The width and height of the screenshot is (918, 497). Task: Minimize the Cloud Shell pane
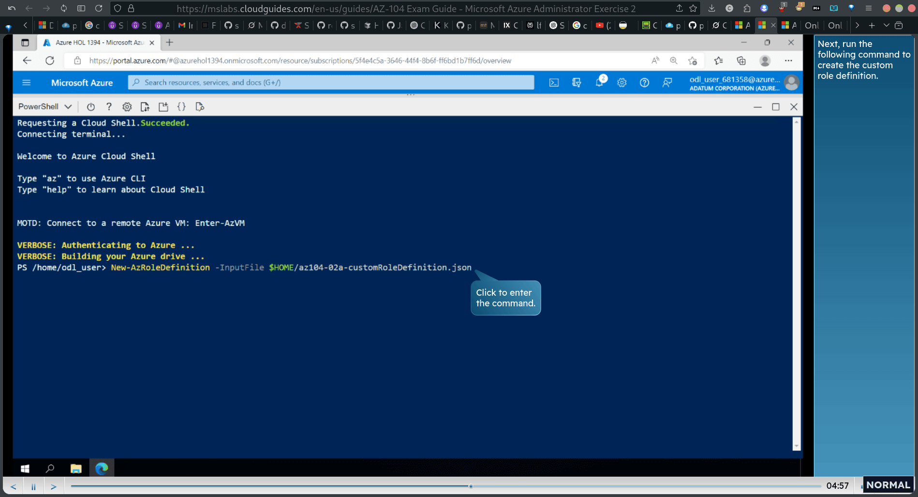click(x=757, y=107)
